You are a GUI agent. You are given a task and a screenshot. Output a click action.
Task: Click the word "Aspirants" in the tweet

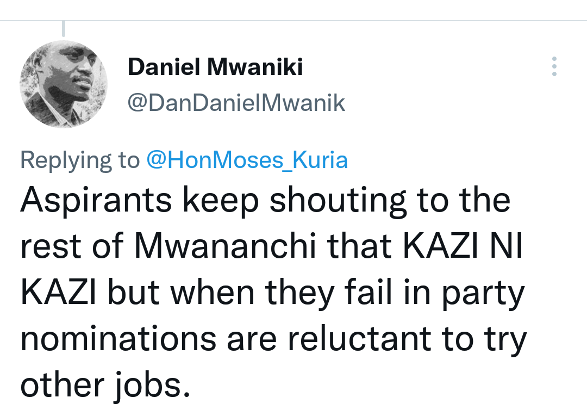(x=96, y=201)
